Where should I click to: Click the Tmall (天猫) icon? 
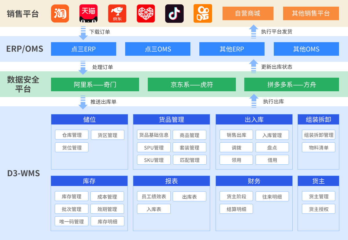(x=88, y=14)
